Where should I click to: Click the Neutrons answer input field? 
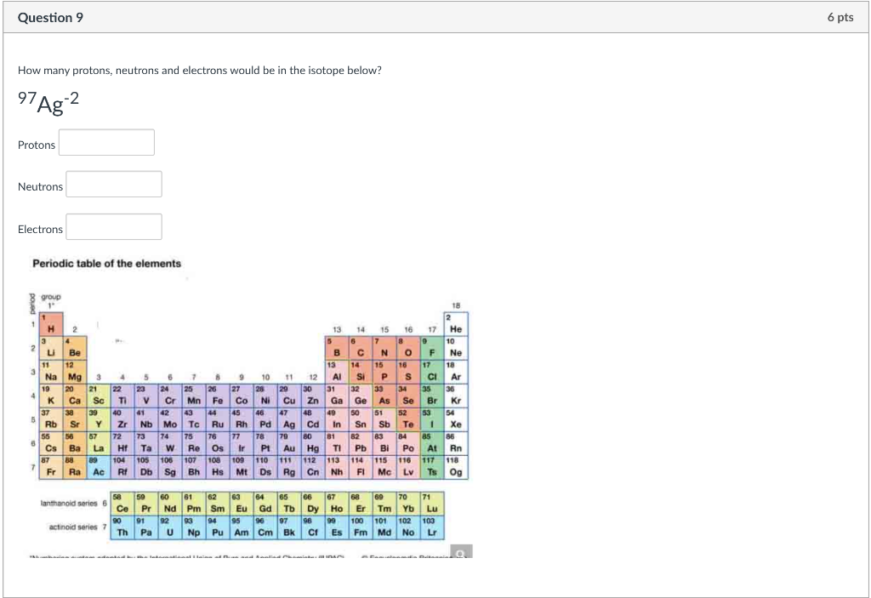(113, 184)
